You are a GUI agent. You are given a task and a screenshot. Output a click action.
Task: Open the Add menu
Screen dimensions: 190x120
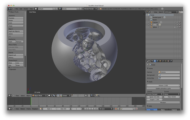point(21,9)
